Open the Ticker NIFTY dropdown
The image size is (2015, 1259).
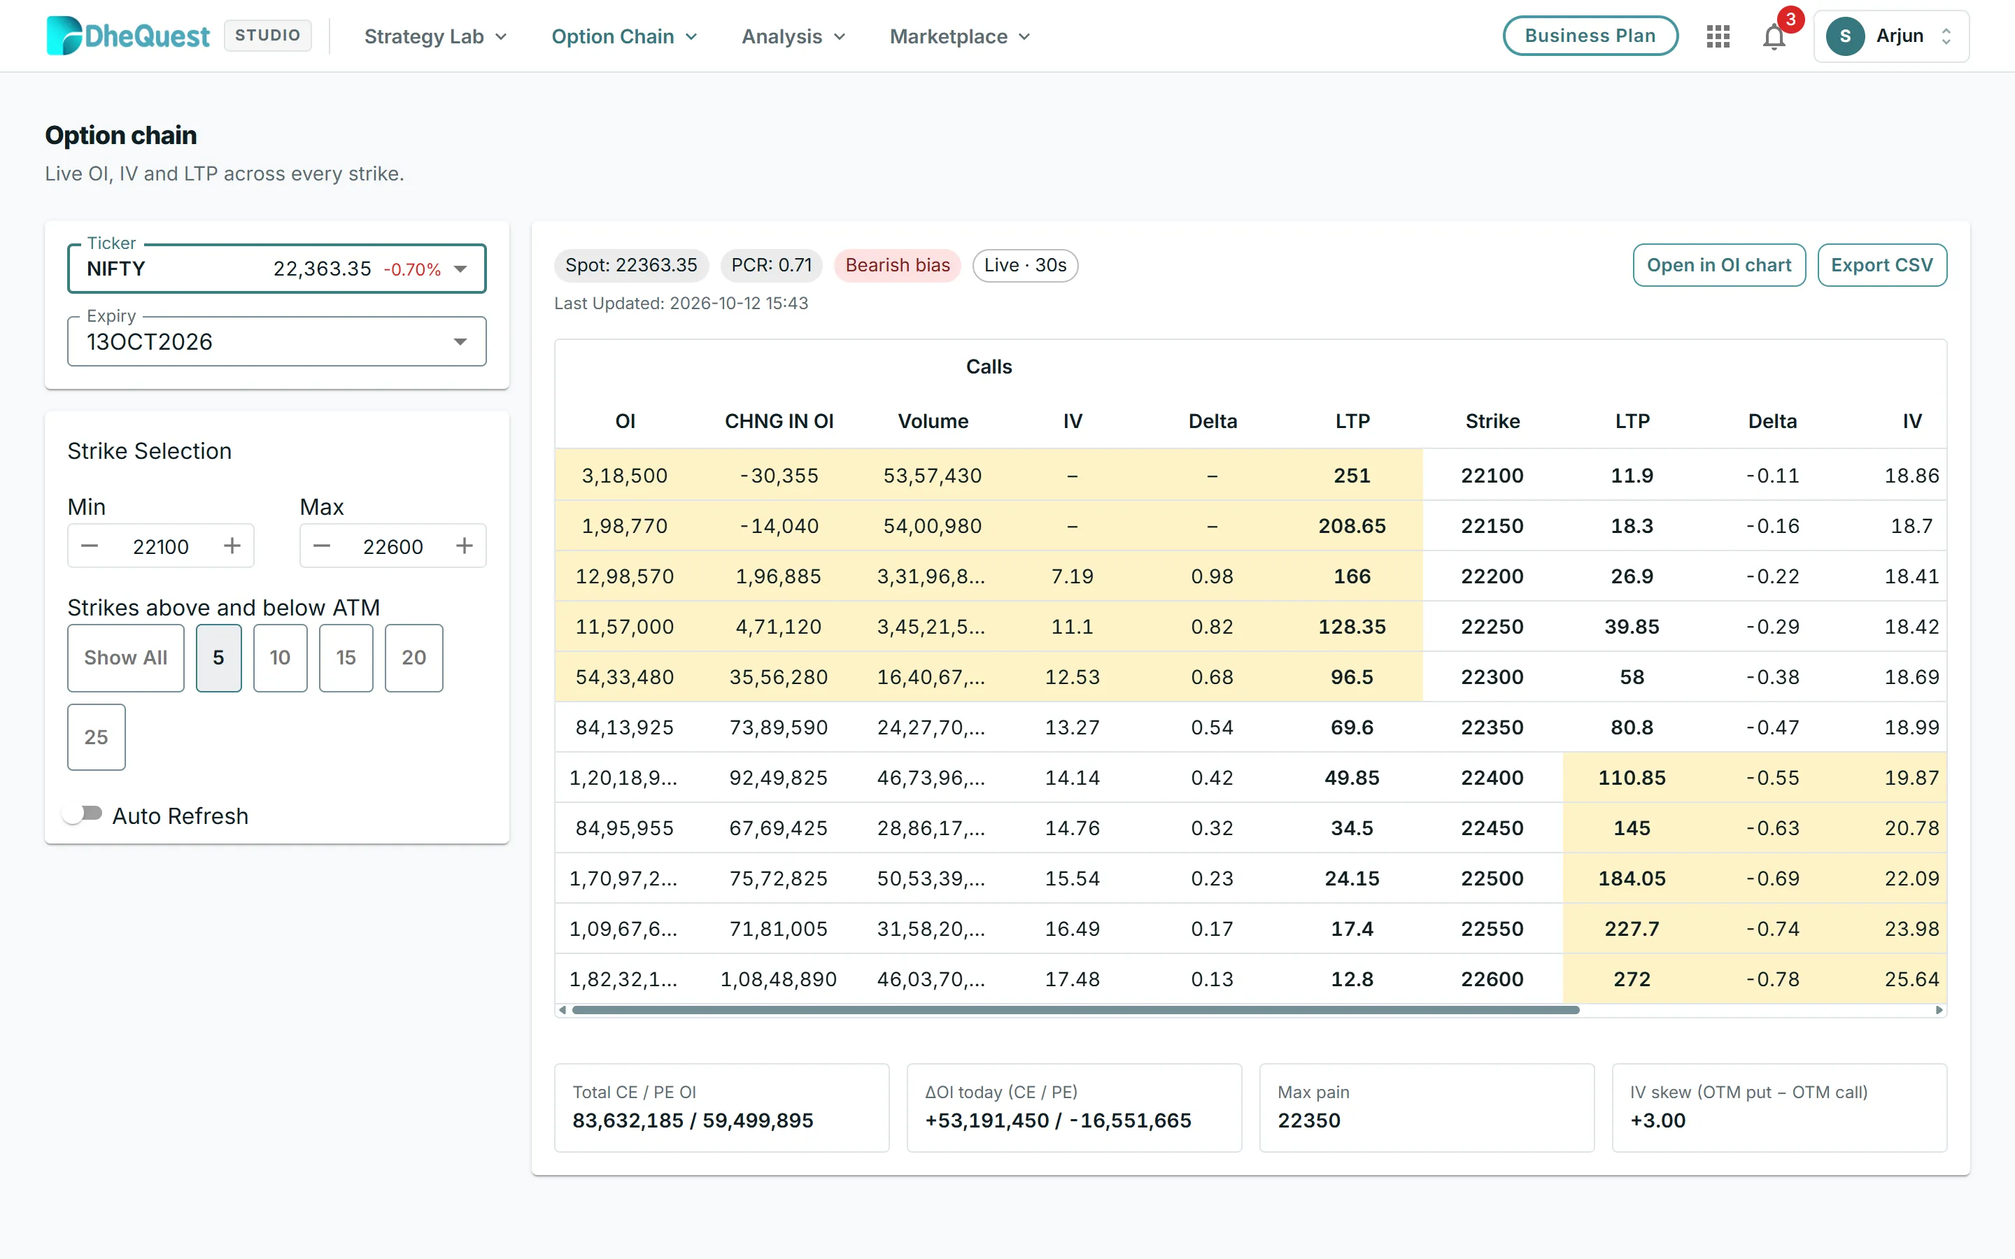pyautogui.click(x=276, y=269)
